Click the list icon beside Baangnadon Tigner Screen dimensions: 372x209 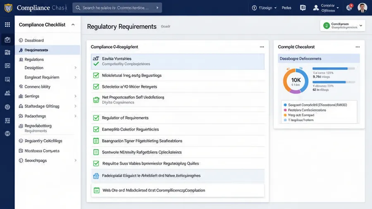coord(96,141)
